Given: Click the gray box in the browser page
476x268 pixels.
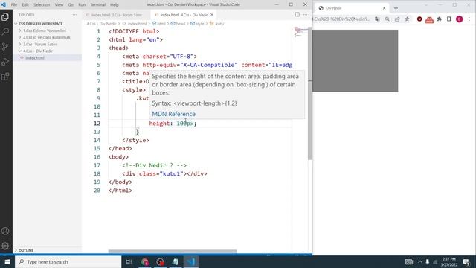Looking at the screenshot, I should [356, 61].
